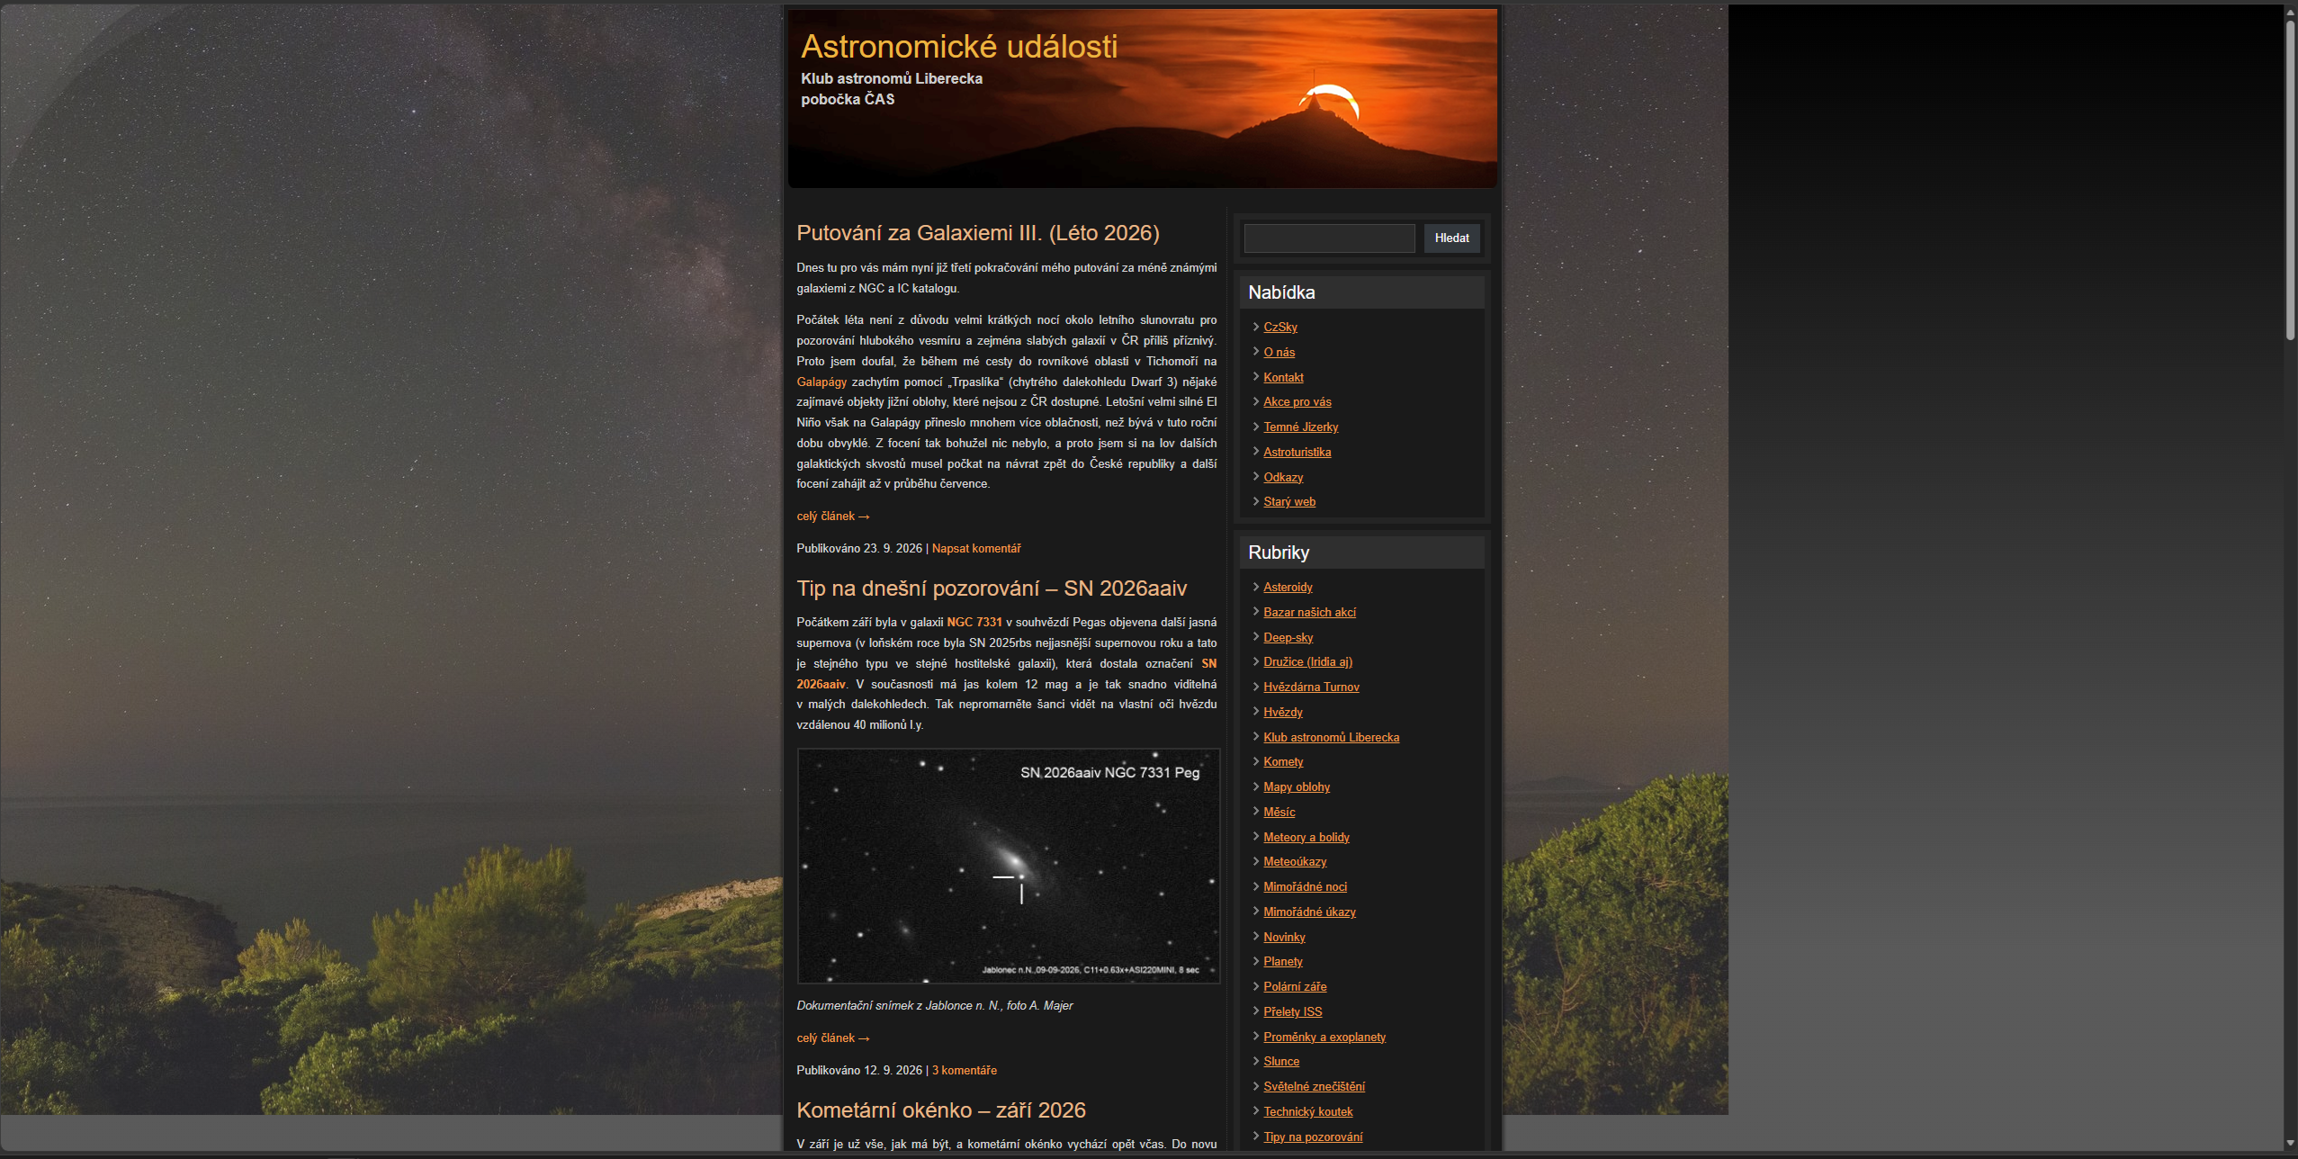Screen dimensions: 2298x1159
Task: Select Přelety ISS category
Action: pos(1293,1012)
